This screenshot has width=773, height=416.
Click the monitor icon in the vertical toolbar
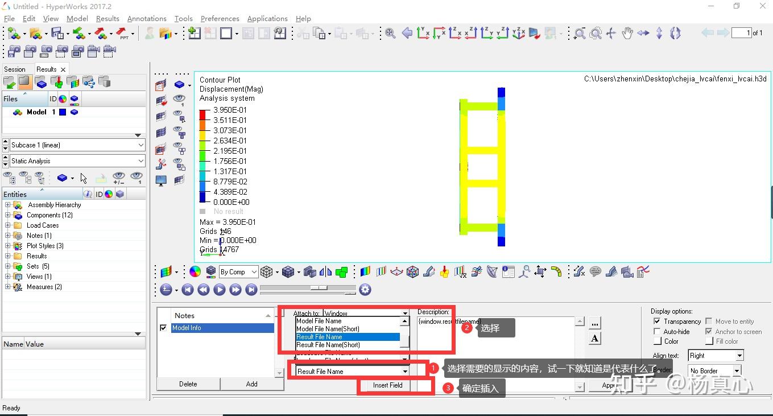pos(162,181)
